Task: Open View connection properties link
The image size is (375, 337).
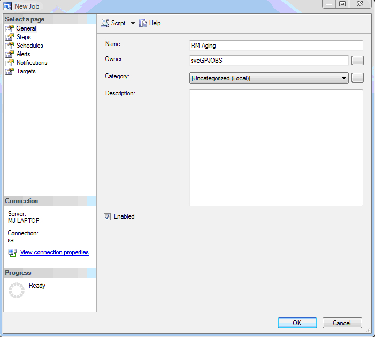Action: tap(54, 252)
